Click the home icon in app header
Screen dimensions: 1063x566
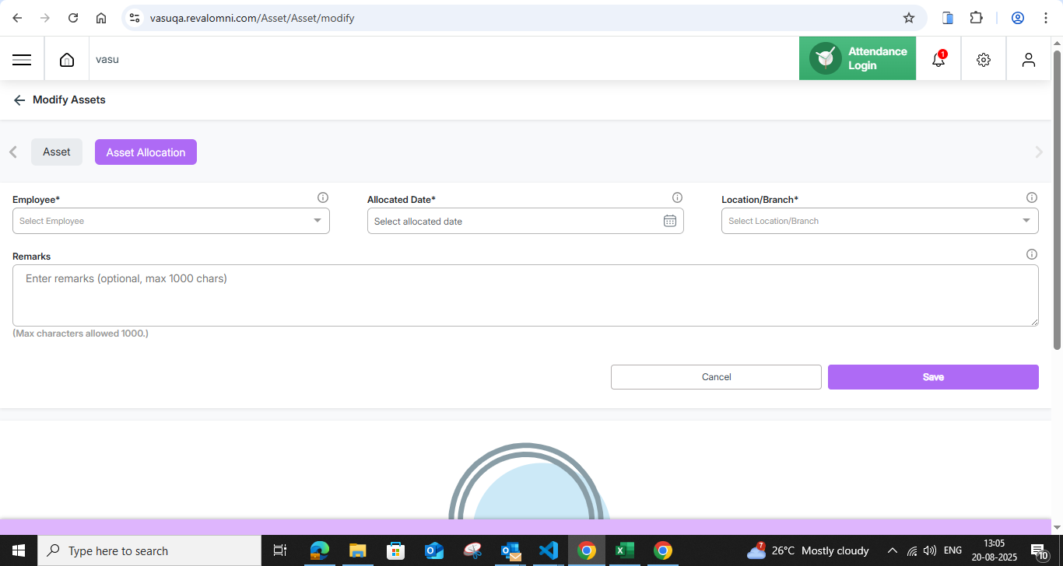tap(67, 60)
